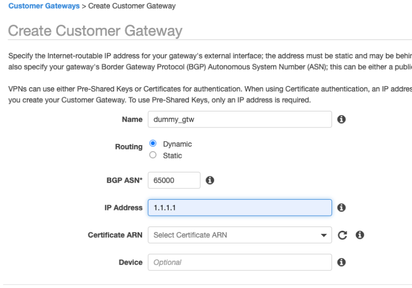
Task: Open the Select Certificate ARN dropdown
Action: 239,235
